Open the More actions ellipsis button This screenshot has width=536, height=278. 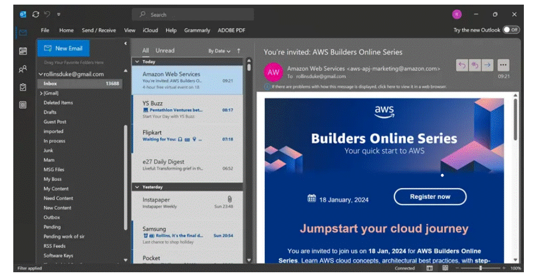[503, 65]
